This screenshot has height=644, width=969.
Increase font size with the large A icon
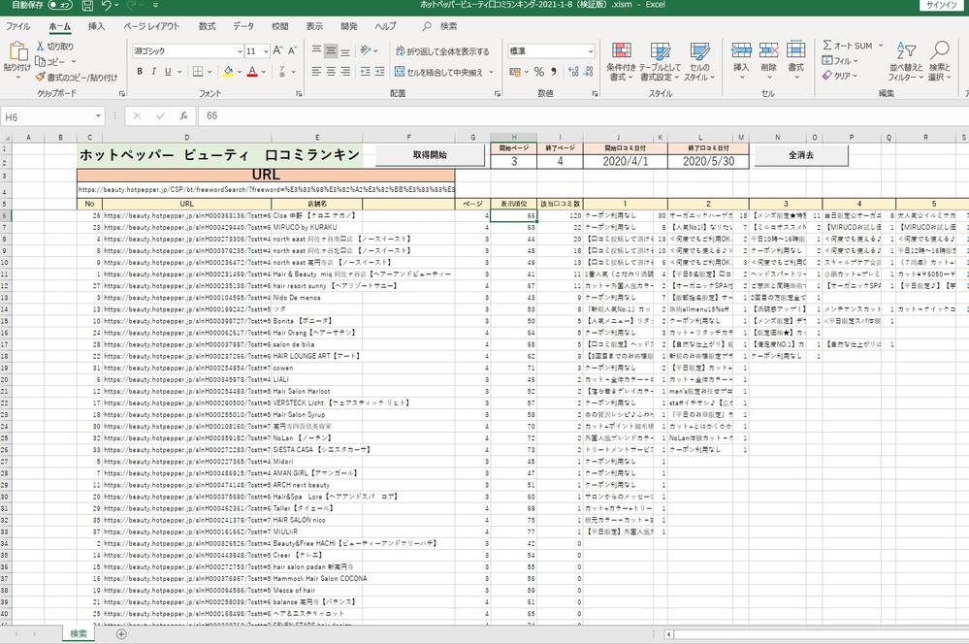[277, 50]
